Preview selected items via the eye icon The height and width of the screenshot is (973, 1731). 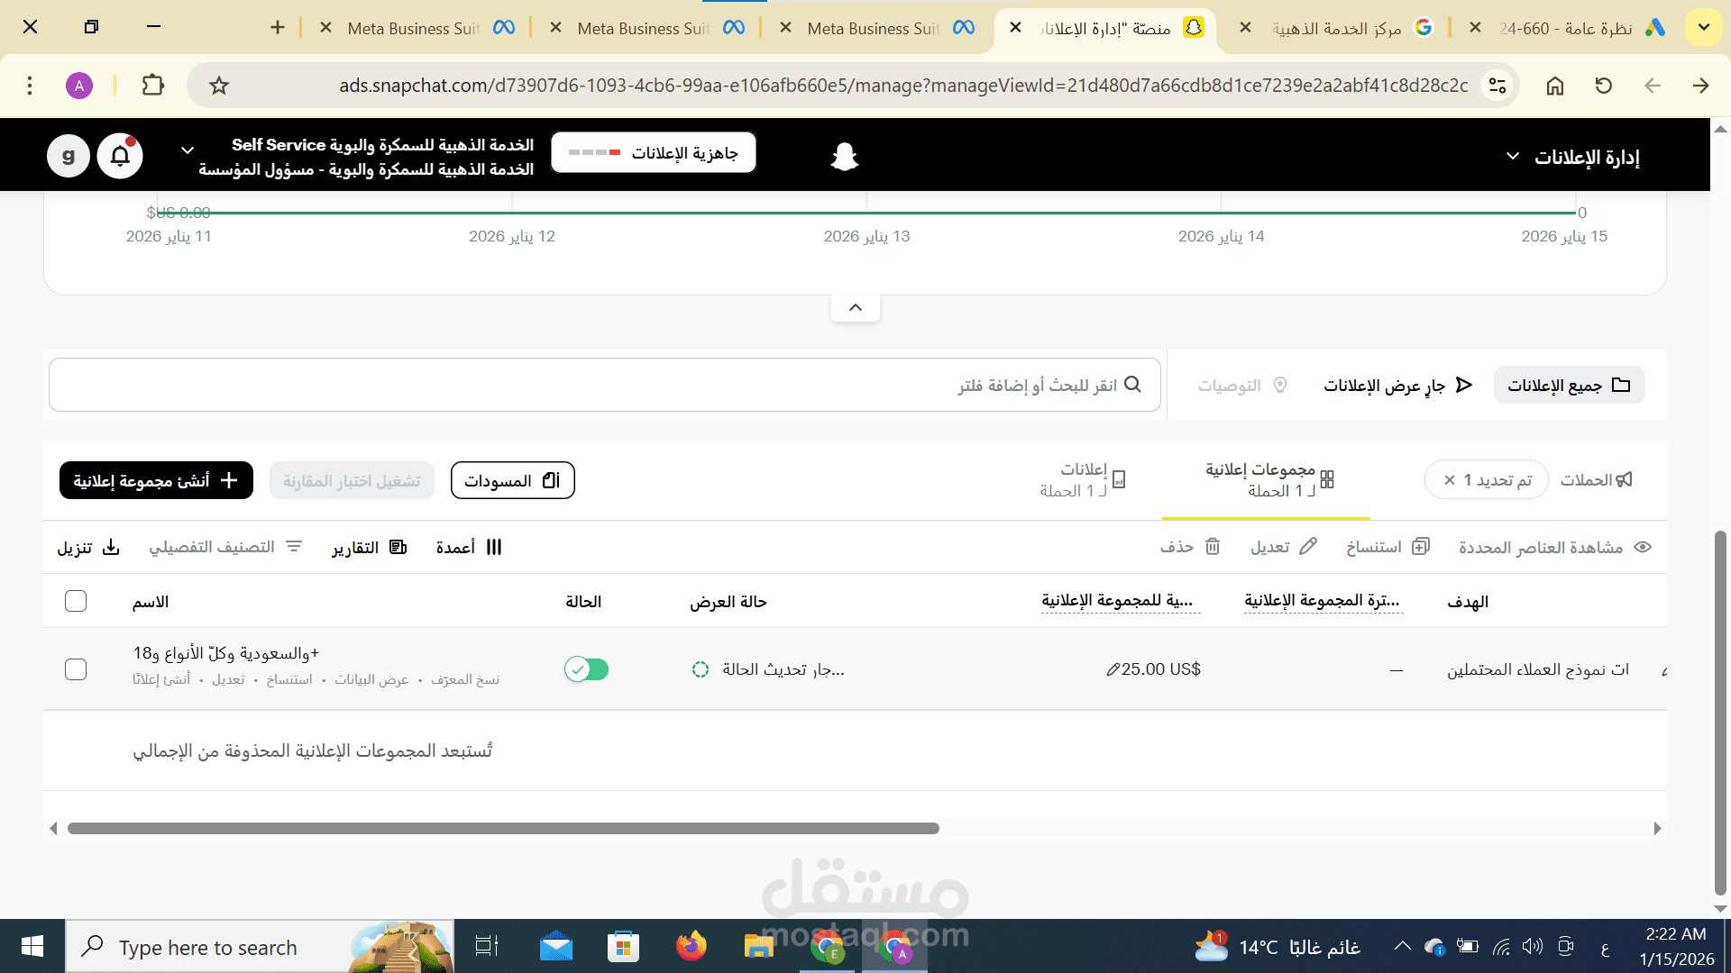click(x=1643, y=547)
